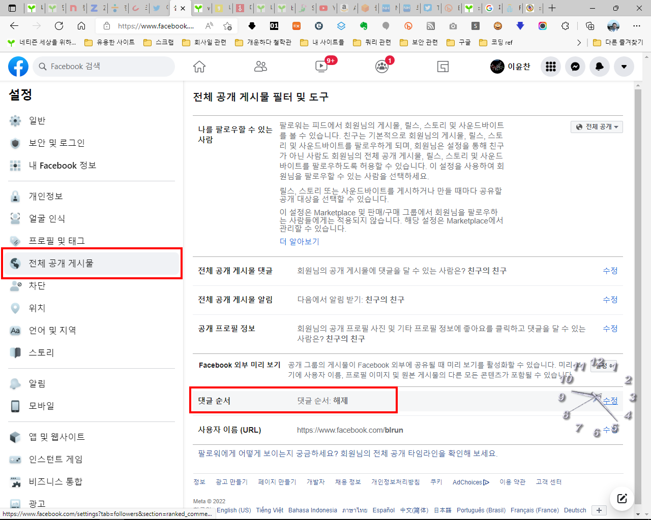Open the Gaming icon in top bar
651x520 pixels.
(443, 67)
